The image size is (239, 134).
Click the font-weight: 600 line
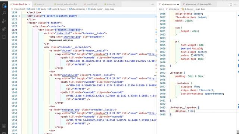click(x=193, y=45)
